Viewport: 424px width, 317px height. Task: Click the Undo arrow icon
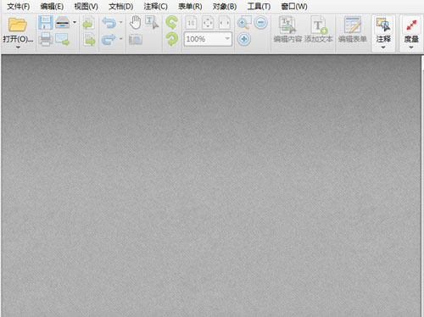[x=109, y=23]
